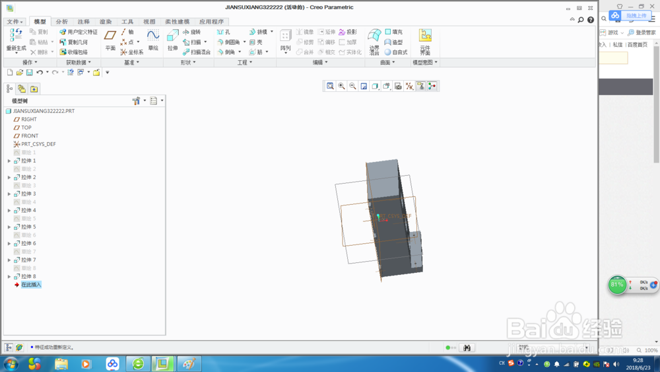Image resolution: width=660 pixels, height=372 pixels.
Task: Click the Undo arrow
Action: pos(40,73)
